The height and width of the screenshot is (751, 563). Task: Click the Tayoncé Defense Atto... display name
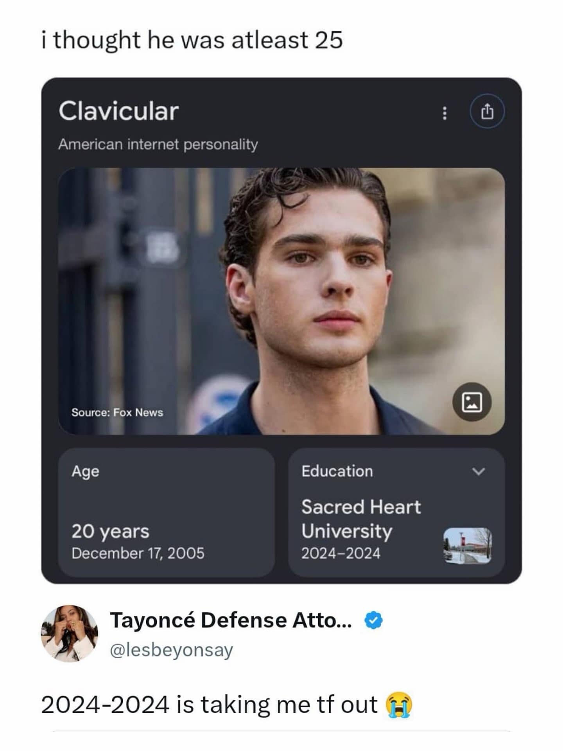231,620
